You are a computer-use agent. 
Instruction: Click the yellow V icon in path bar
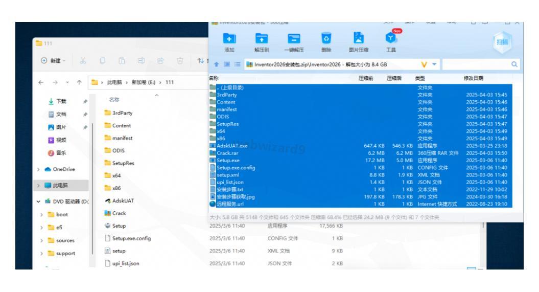click(x=424, y=64)
